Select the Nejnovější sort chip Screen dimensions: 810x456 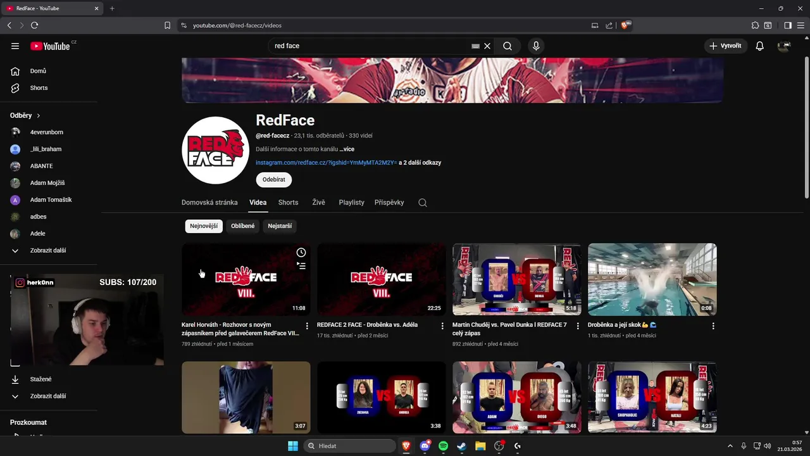pyautogui.click(x=204, y=226)
